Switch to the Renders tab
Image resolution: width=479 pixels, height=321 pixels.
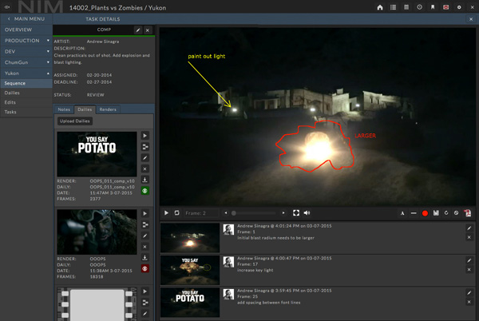(108, 109)
